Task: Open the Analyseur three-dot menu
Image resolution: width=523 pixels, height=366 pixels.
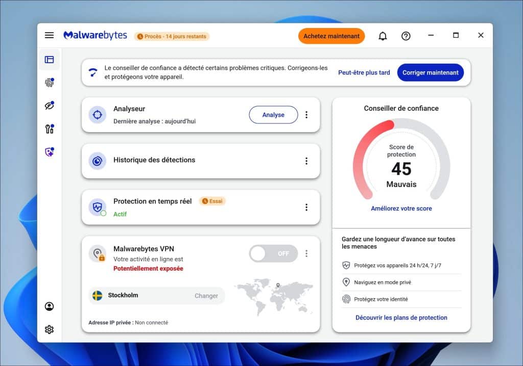Action: pos(306,115)
